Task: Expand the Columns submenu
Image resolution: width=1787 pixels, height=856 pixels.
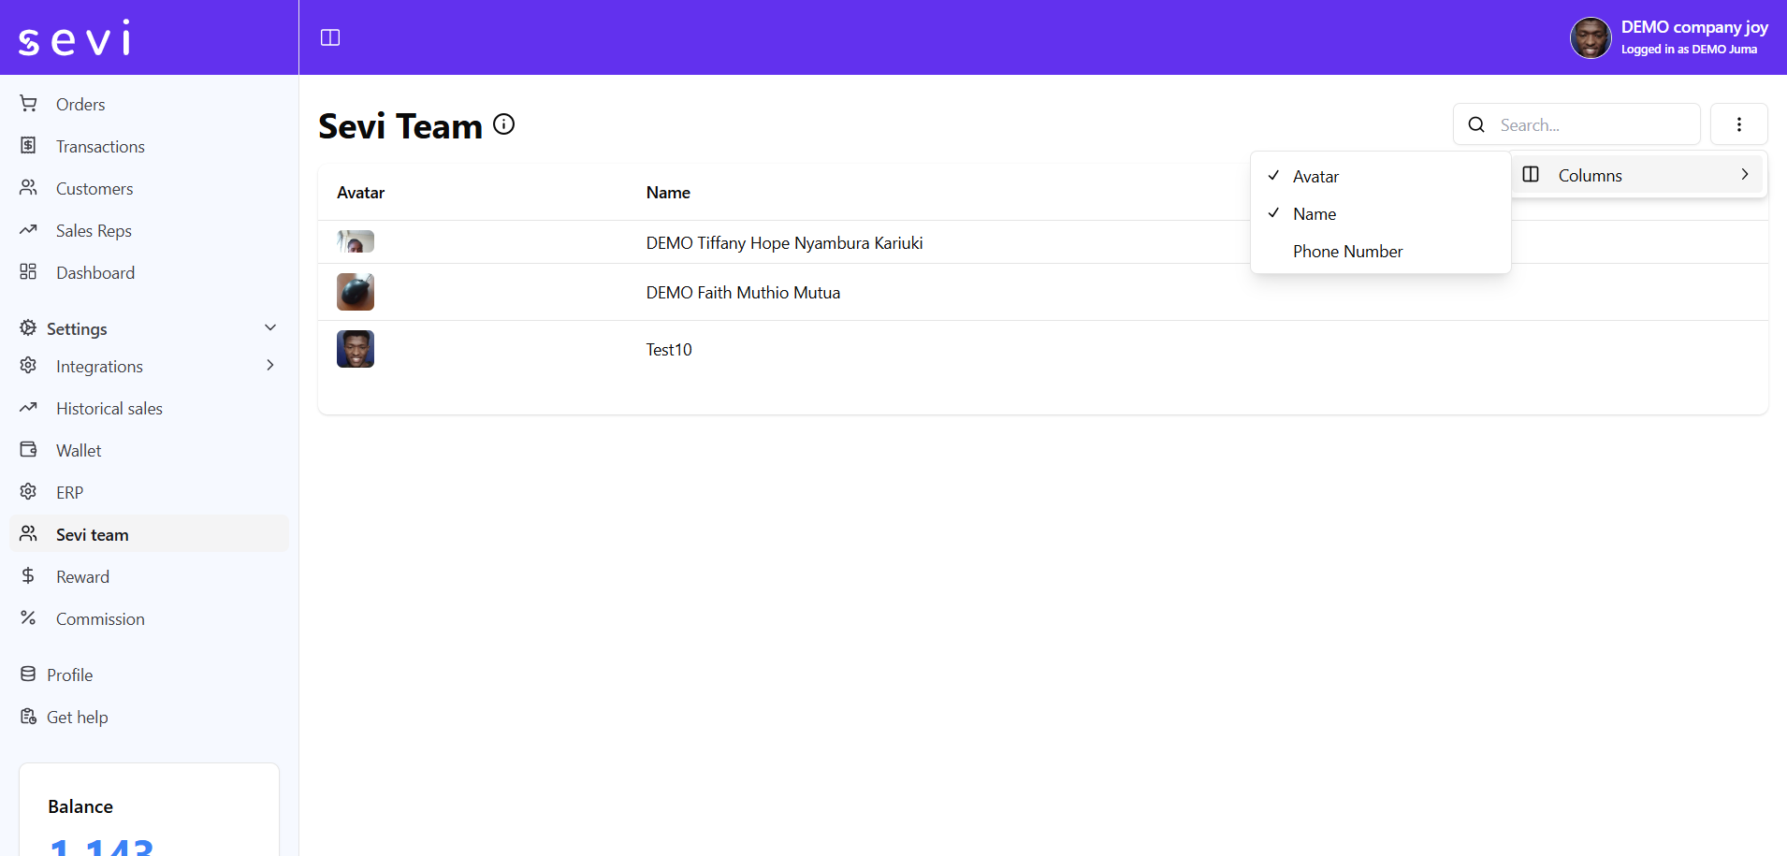Action: [1637, 175]
